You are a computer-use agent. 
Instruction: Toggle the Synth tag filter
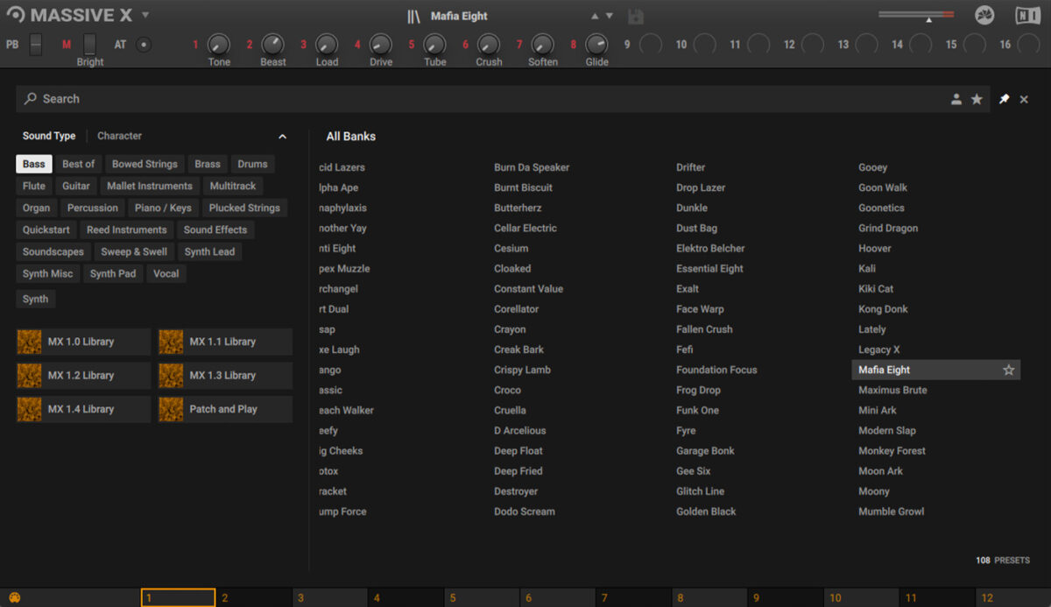click(x=35, y=299)
